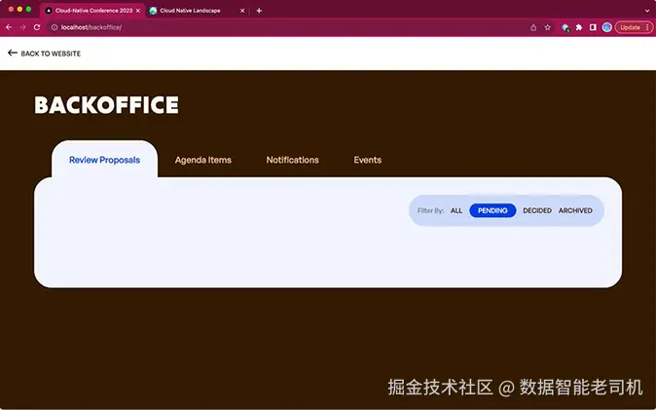Image resolution: width=656 pixels, height=410 pixels.
Task: Select the Pending filter
Action: point(492,210)
